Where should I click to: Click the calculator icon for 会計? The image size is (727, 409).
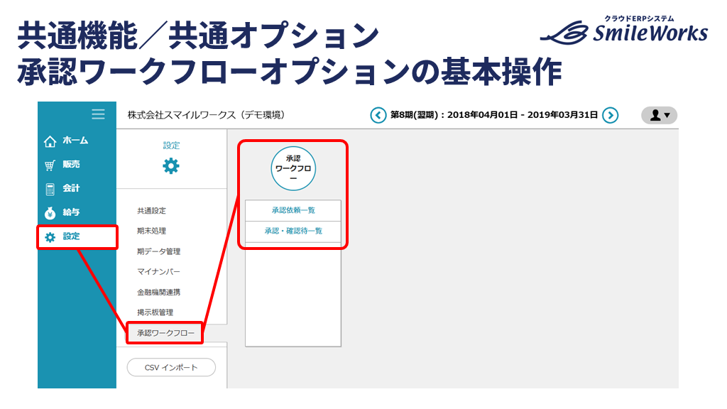50,189
